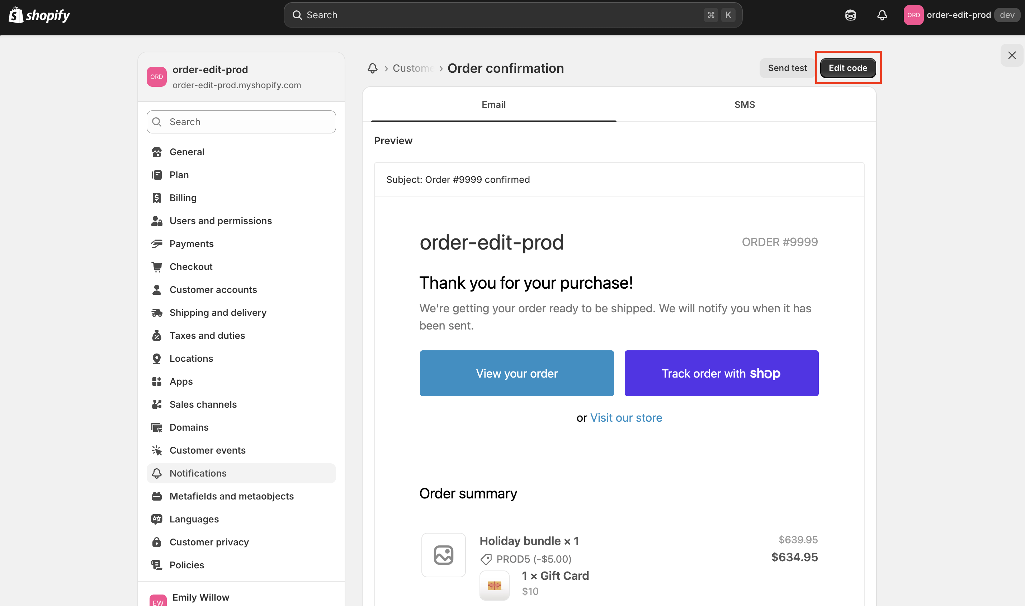
Task: Click the bell icon in the breadcrumb
Action: [372, 68]
